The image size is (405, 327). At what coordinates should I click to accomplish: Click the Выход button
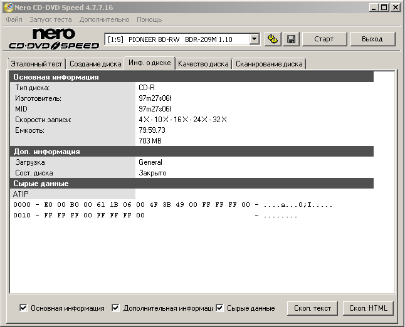click(372, 39)
